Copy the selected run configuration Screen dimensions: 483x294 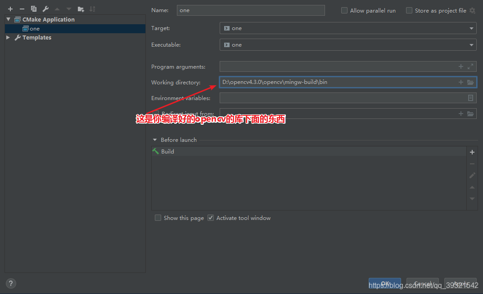[x=34, y=9]
